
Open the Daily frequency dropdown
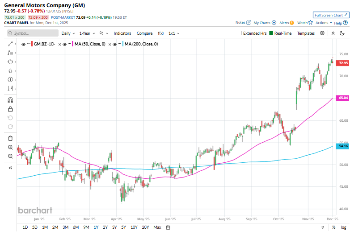[68, 33]
